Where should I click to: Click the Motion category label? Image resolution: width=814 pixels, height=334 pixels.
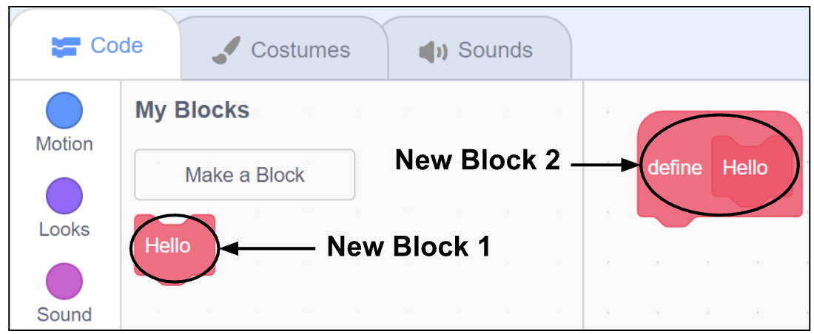tap(64, 144)
